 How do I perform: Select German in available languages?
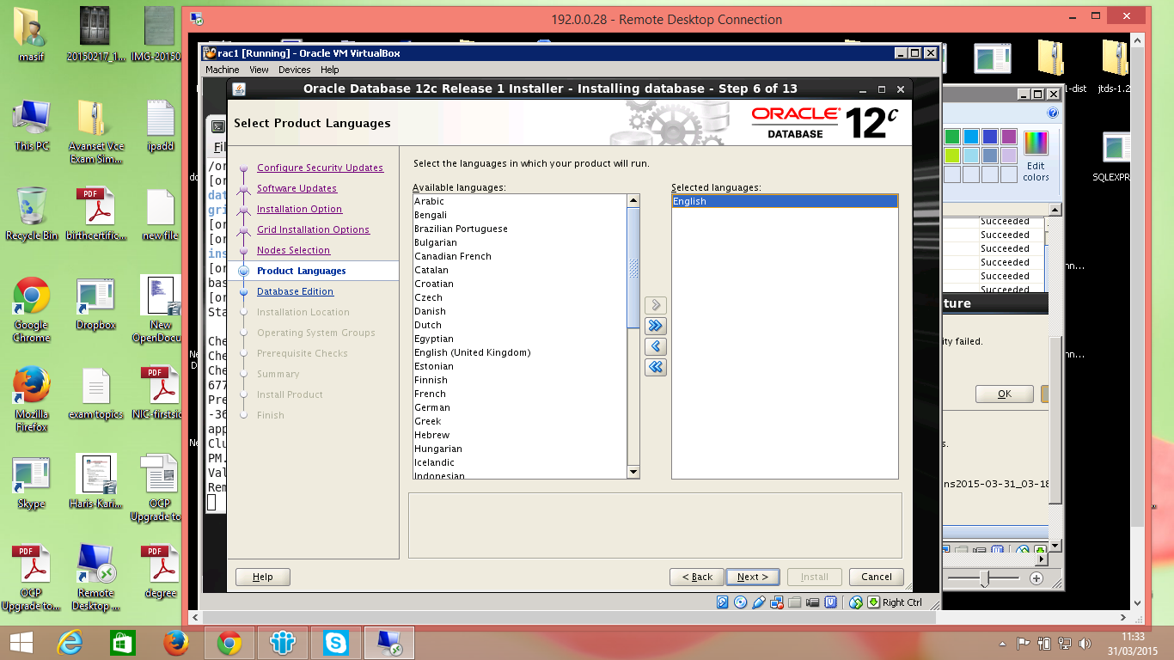[x=519, y=407]
